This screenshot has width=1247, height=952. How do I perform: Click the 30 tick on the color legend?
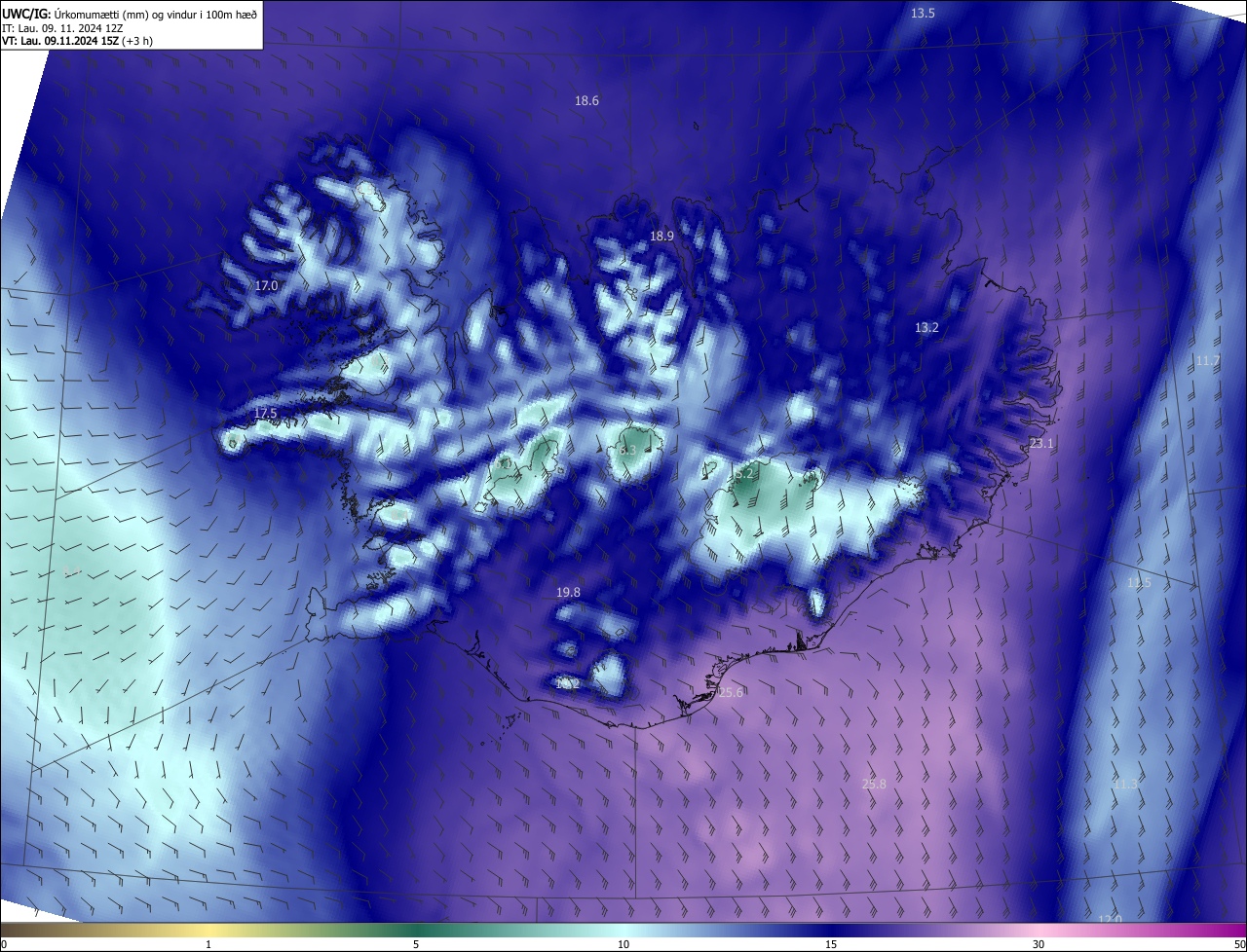(1039, 945)
